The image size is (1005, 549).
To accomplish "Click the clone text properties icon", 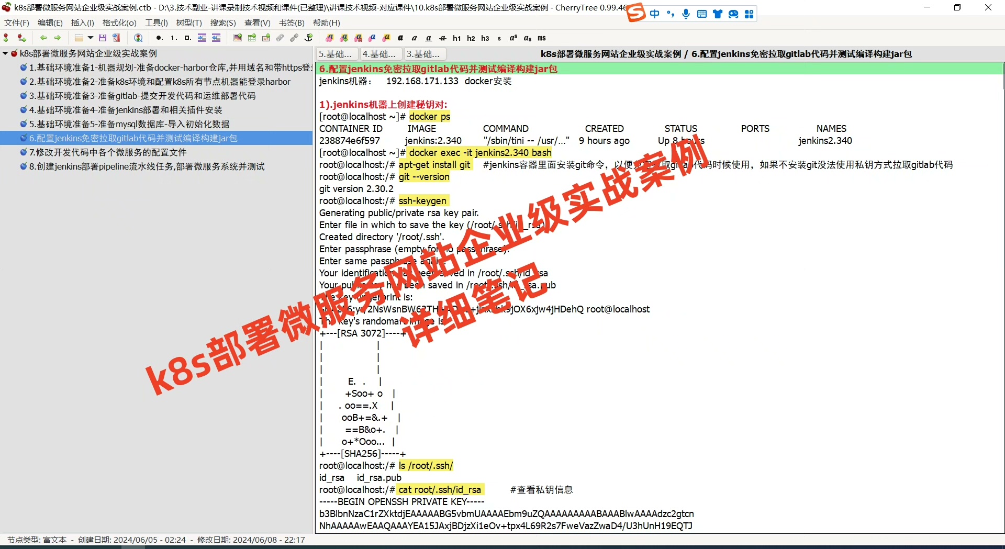I will pyautogui.click(x=344, y=38).
